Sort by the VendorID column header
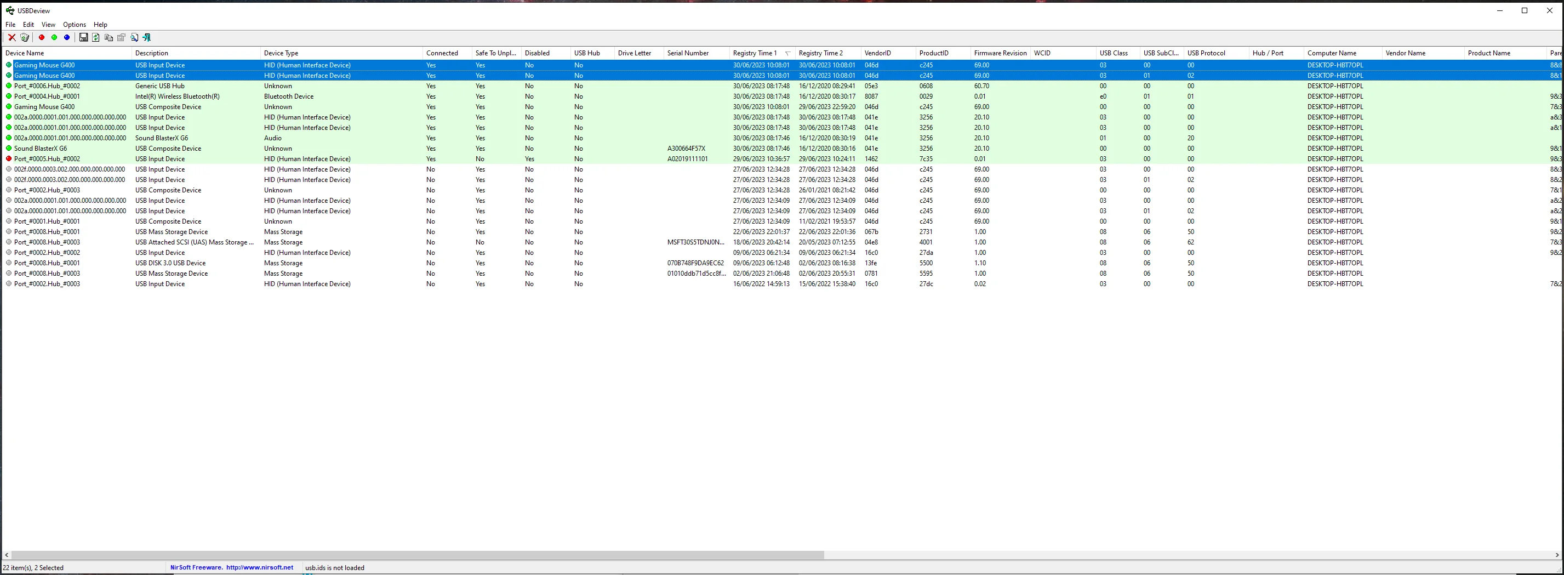 888,53
